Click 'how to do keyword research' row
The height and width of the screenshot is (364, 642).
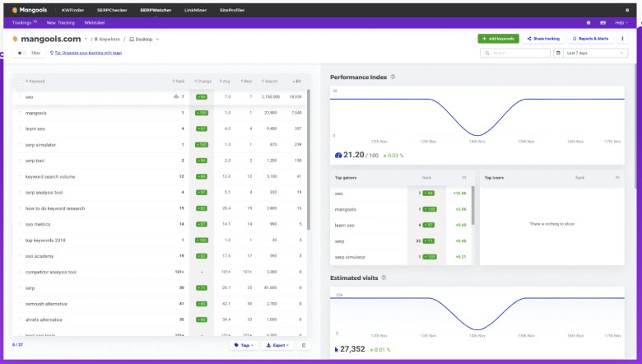pyautogui.click(x=160, y=208)
